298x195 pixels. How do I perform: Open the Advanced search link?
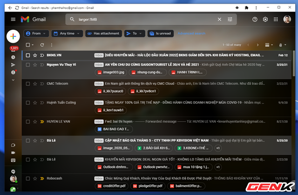click(x=191, y=33)
